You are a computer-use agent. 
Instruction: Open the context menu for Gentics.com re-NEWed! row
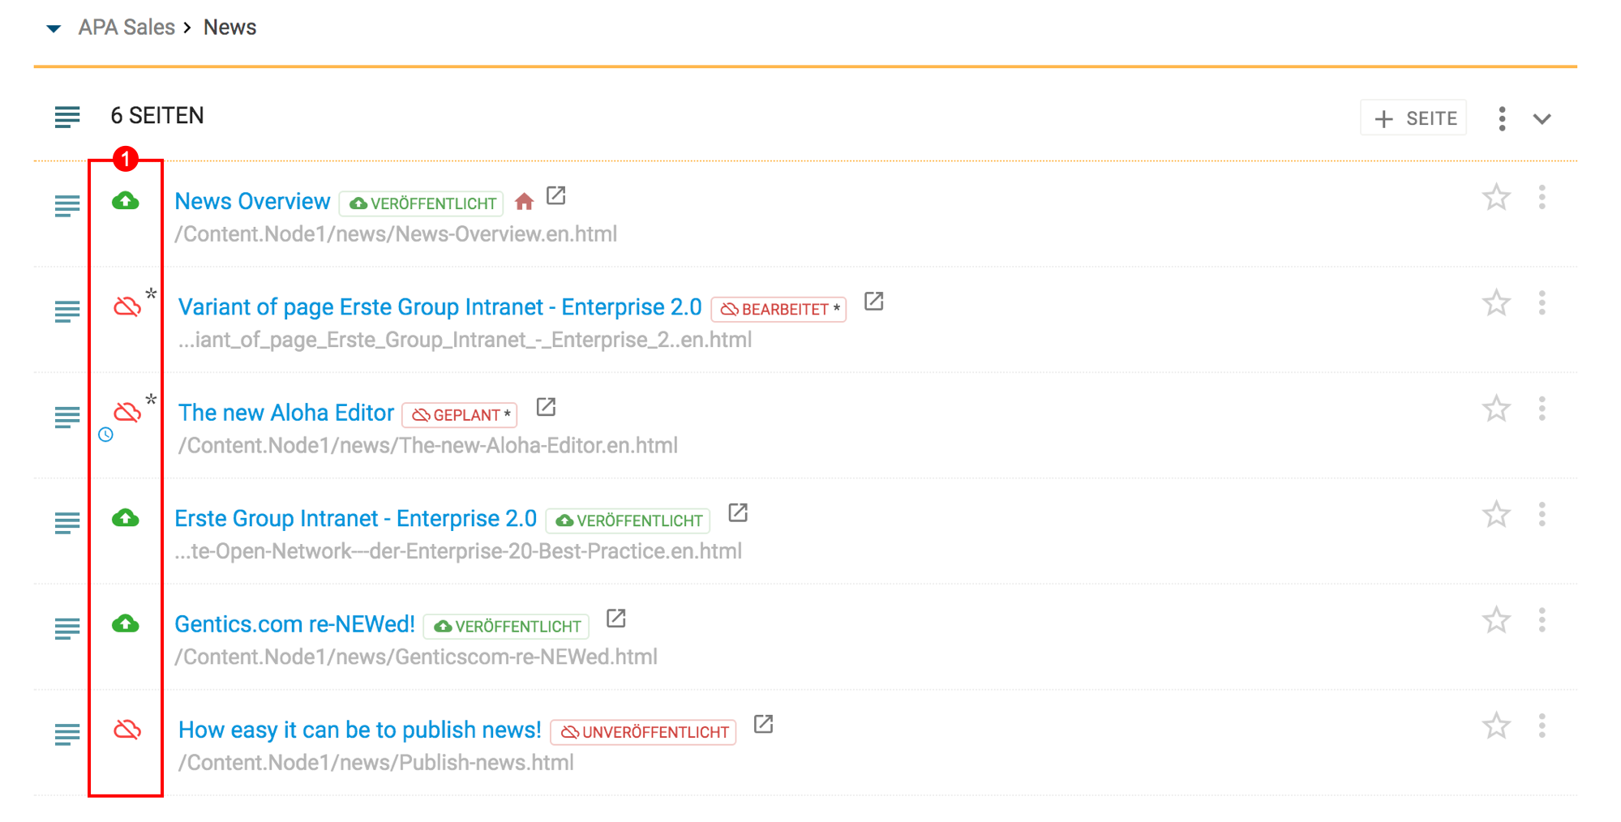pyautogui.click(x=1542, y=621)
